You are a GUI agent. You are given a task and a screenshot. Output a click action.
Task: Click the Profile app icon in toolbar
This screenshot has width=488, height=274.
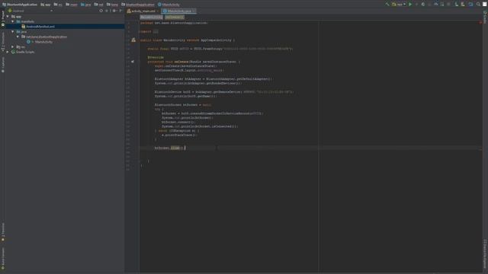click(x=435, y=5)
